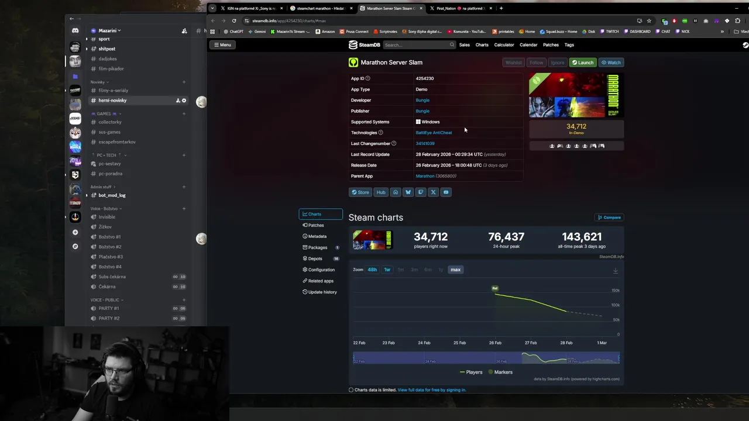Expand the Mazarini server dropdown
Screen dimensions: 749x421
click(x=109, y=30)
